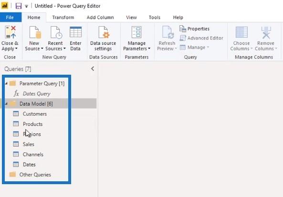Switch to the Transform tab

[63, 18]
